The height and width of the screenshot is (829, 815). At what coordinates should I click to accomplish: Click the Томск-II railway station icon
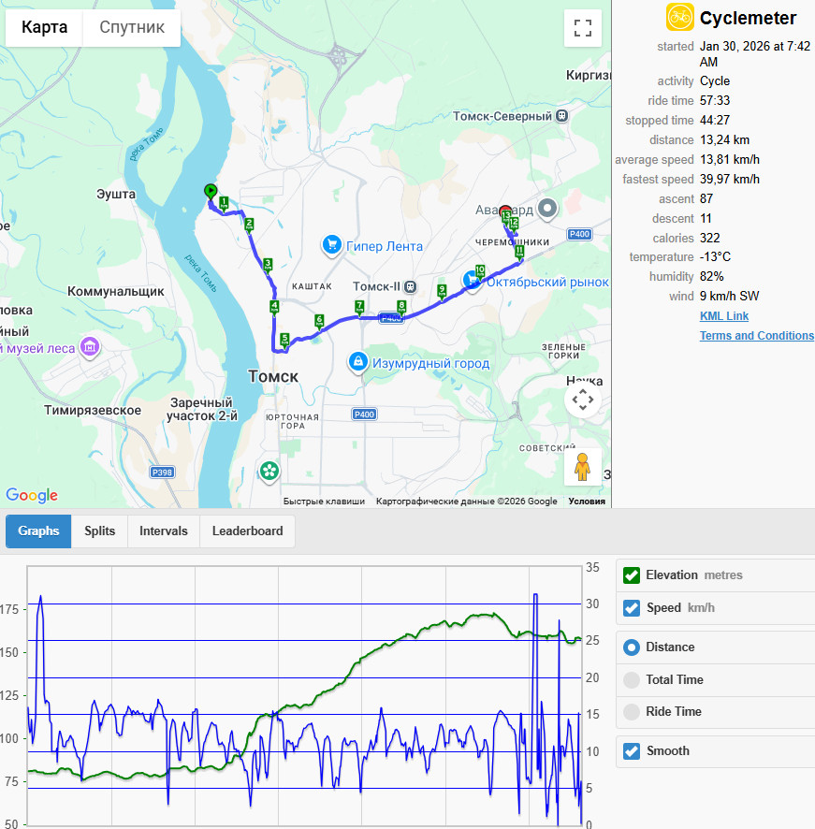pos(410,287)
